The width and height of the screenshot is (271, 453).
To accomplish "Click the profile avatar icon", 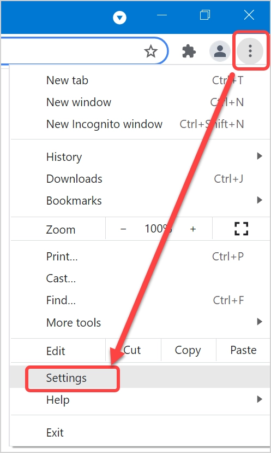I will click(x=220, y=51).
